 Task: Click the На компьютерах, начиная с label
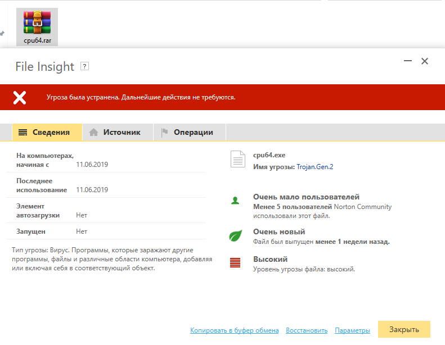coord(45,160)
